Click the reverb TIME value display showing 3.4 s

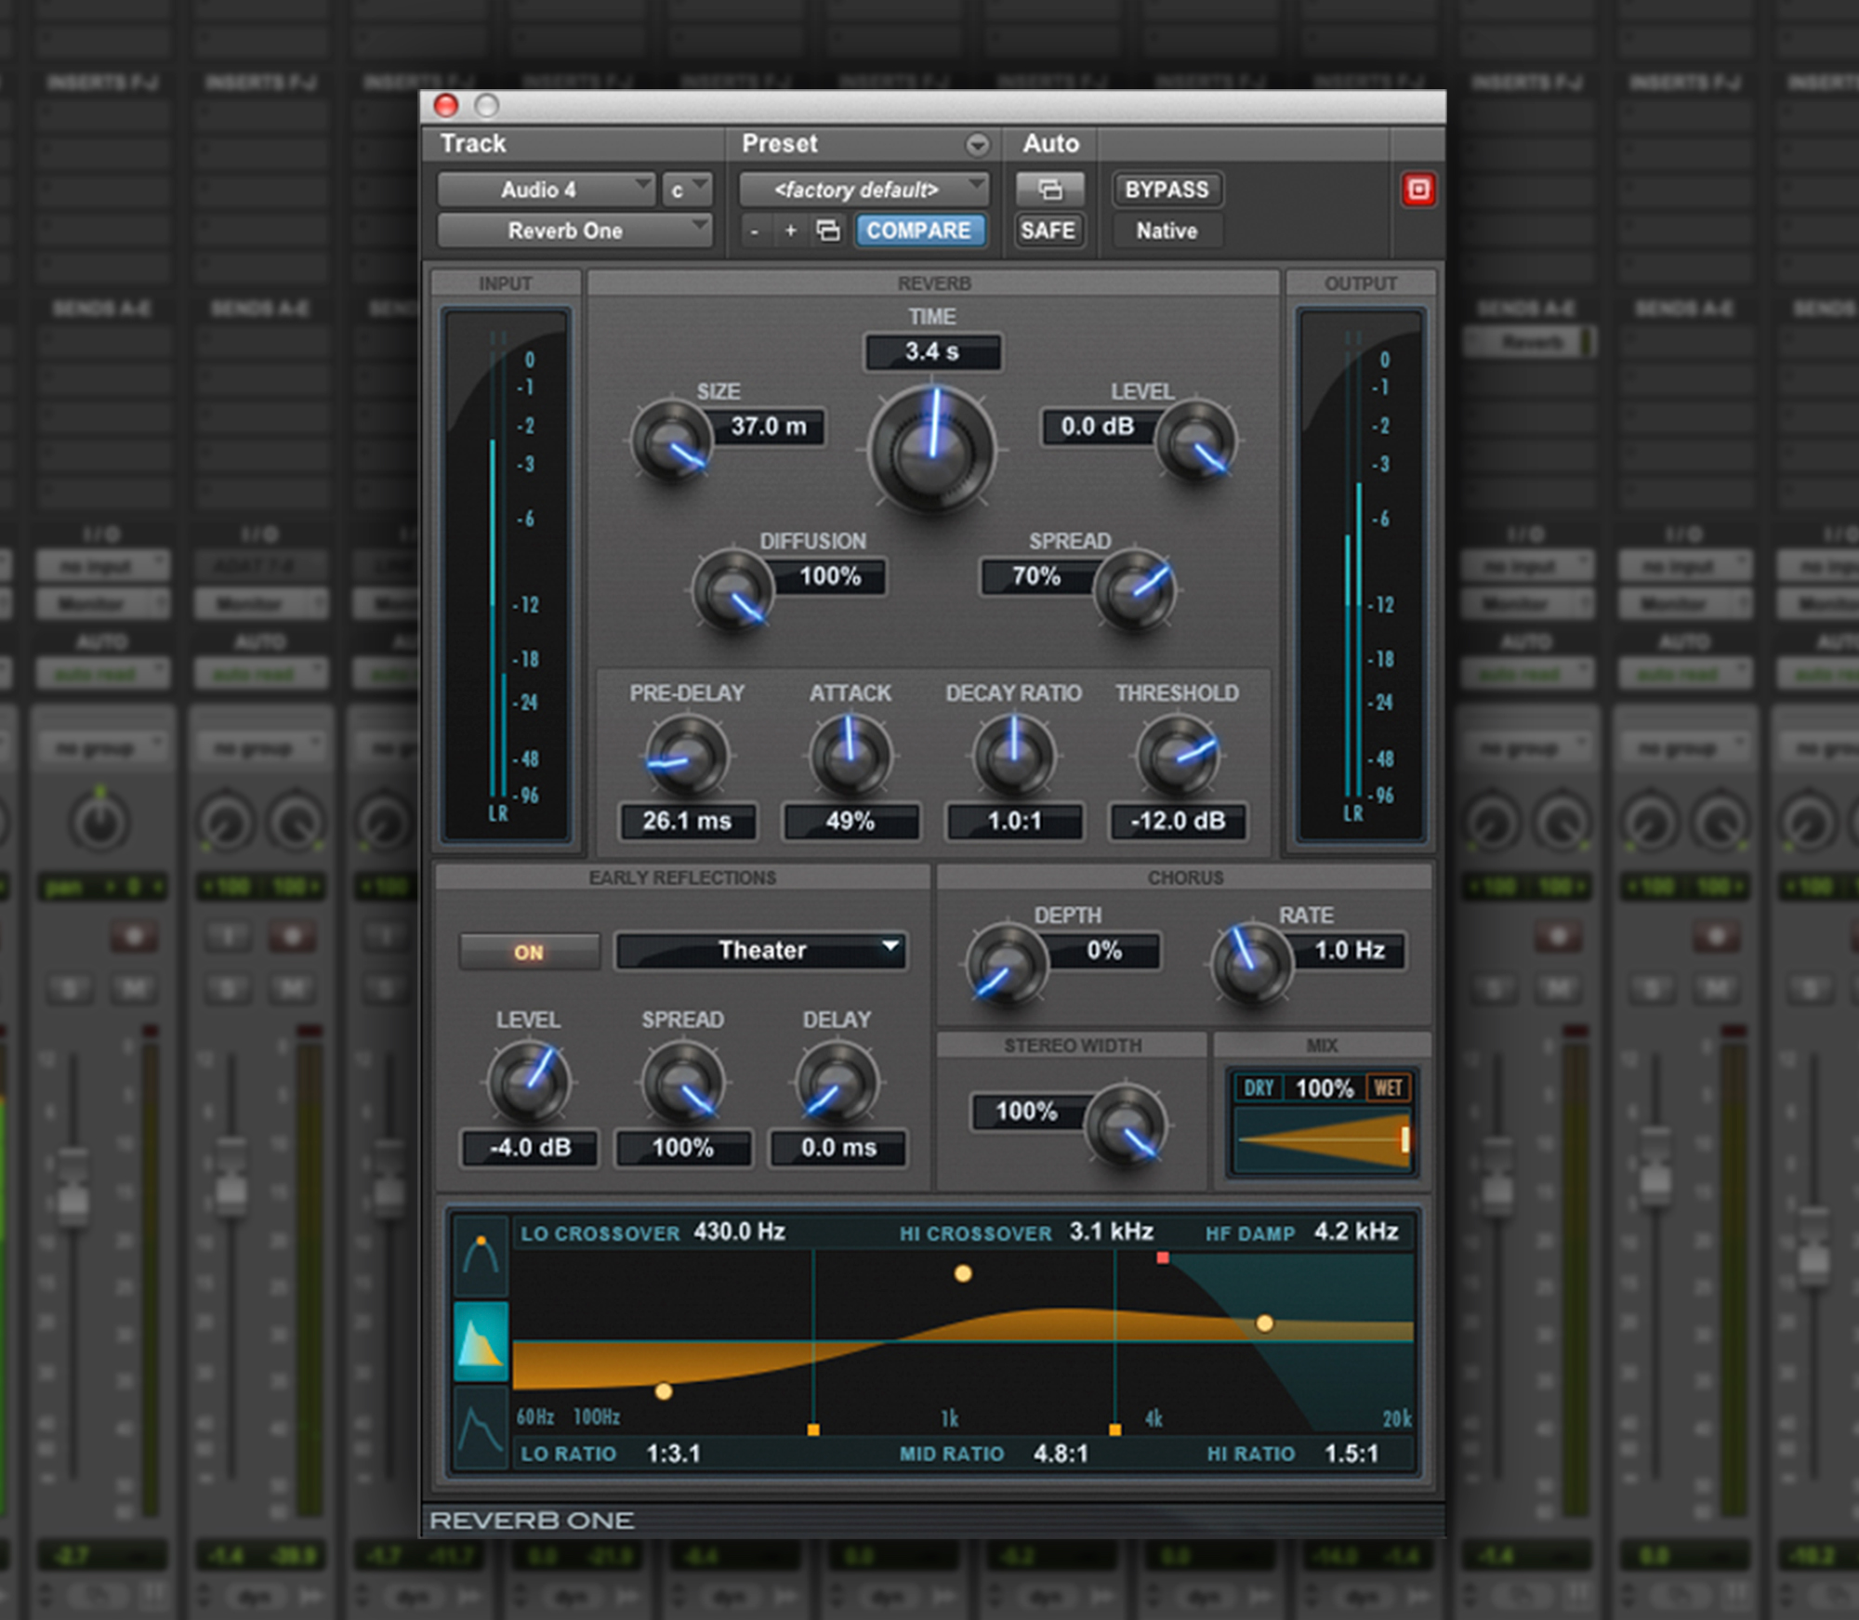pyautogui.click(x=932, y=351)
